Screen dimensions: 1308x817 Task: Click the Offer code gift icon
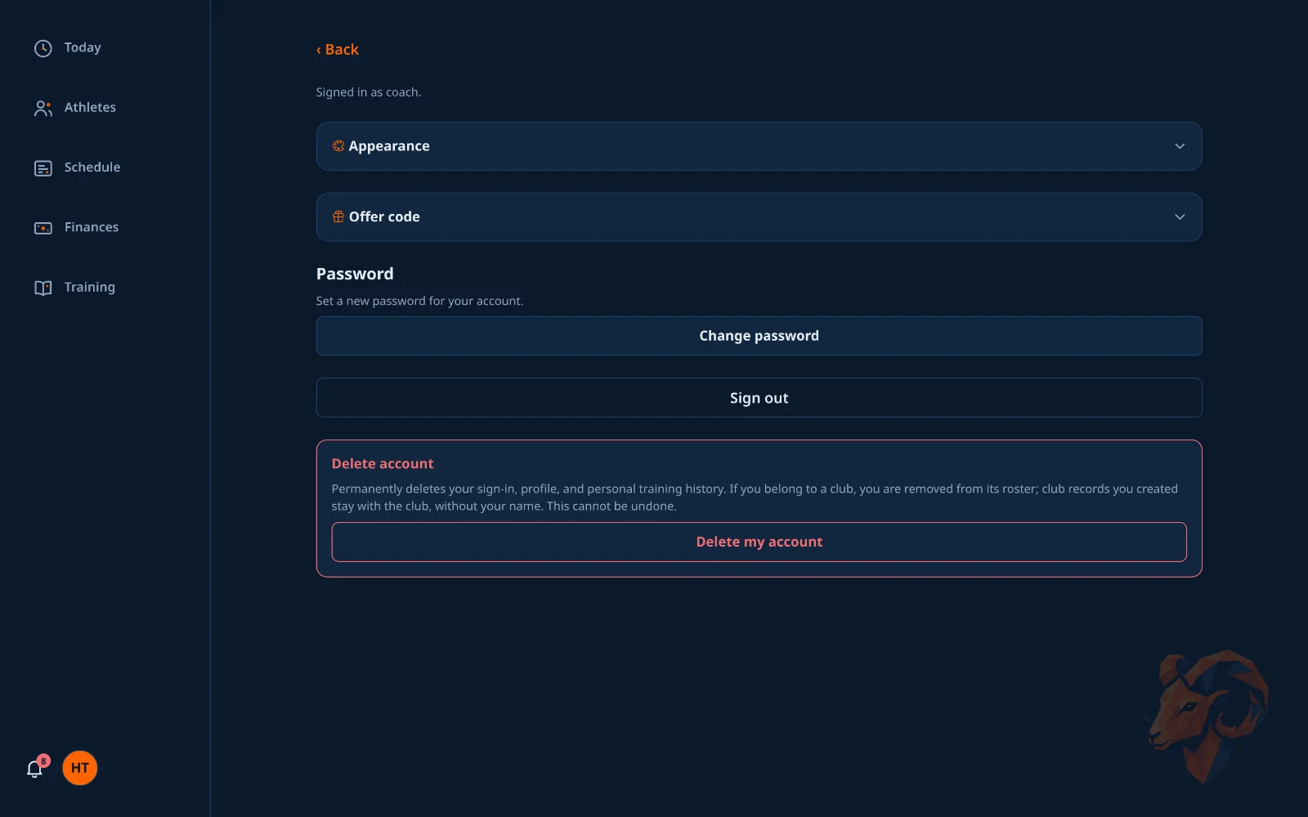point(338,217)
